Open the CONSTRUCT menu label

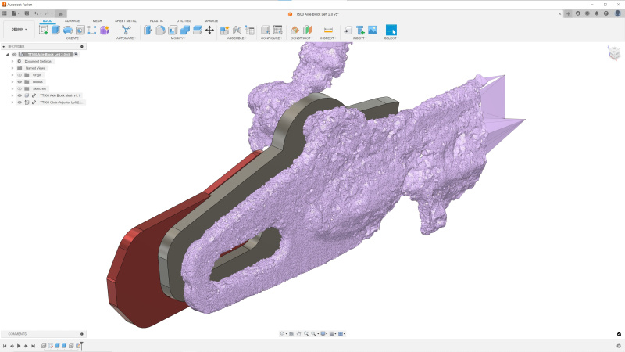tap(300, 38)
